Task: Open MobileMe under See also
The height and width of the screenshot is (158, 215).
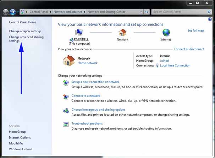Action: 16,143
